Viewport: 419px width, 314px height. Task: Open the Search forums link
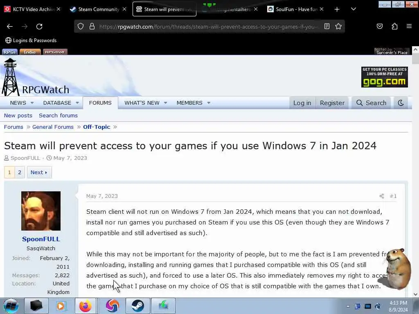[58, 115]
